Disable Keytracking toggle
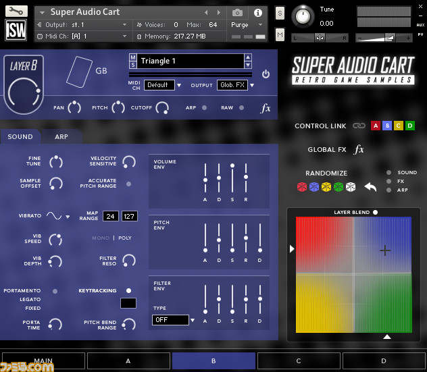This screenshot has height=372, width=427. coord(128,290)
